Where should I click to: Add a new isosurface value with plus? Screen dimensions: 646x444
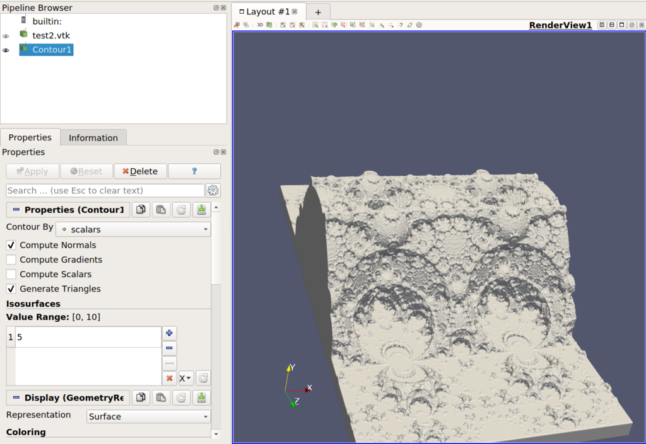pyautogui.click(x=169, y=333)
